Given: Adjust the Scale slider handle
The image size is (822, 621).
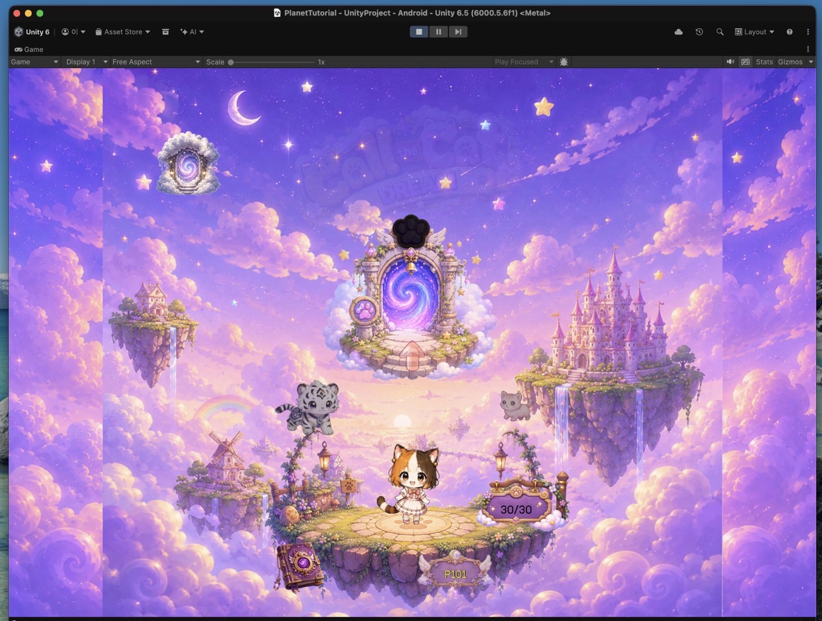Looking at the screenshot, I should [x=231, y=62].
